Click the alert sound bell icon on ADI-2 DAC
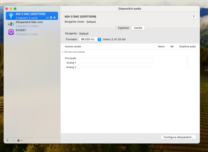The height and width of the screenshot is (152, 208). click(x=48, y=18)
